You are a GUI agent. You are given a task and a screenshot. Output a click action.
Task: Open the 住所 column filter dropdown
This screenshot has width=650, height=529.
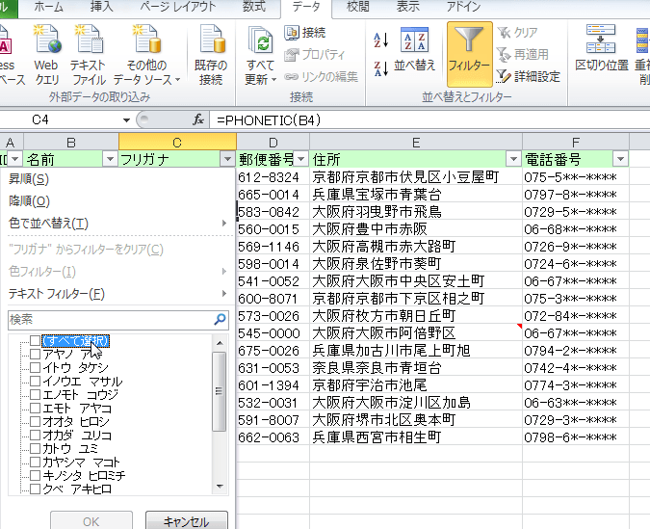(513, 159)
